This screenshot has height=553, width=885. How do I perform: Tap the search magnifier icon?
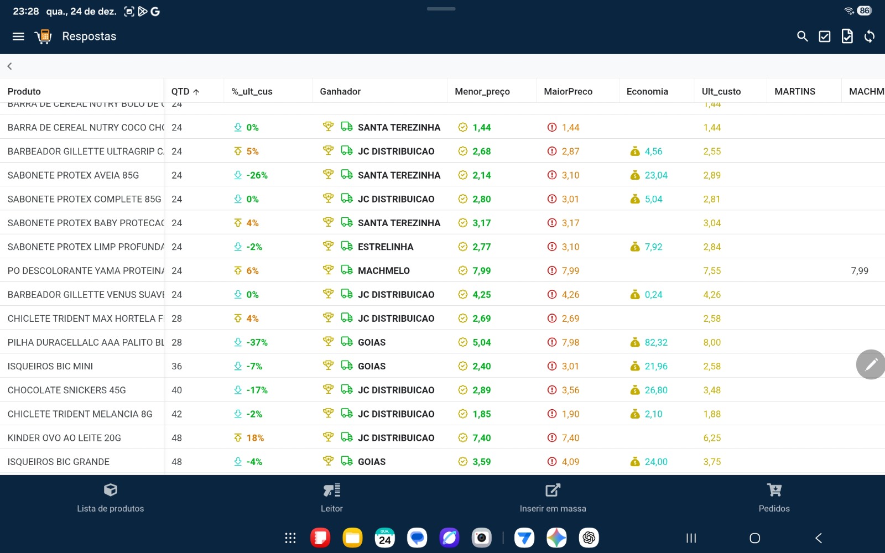(x=802, y=36)
